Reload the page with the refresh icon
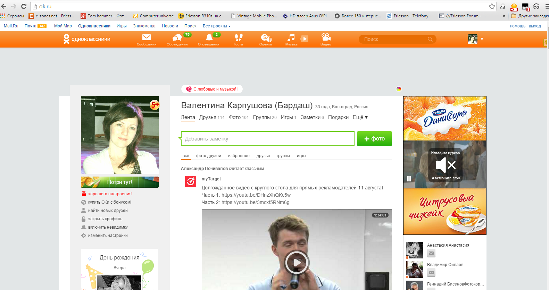This screenshot has height=290, width=549. coord(24,6)
